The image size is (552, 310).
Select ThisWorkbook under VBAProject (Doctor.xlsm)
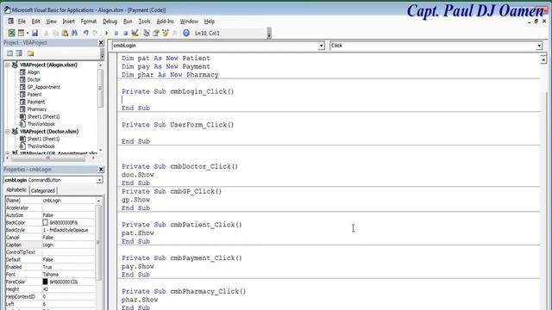click(x=41, y=146)
